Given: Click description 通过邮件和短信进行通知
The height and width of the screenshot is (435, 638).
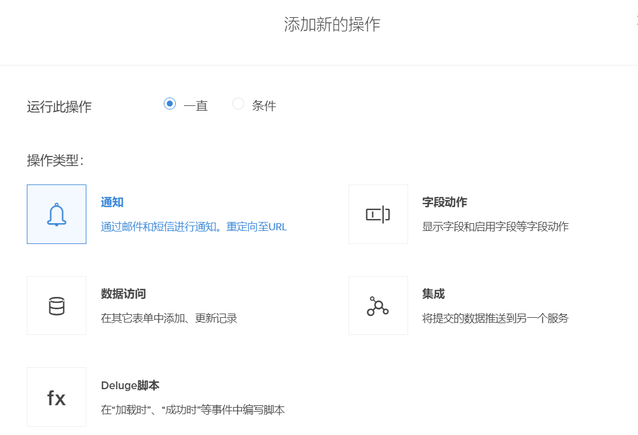Looking at the screenshot, I should click(x=194, y=227).
